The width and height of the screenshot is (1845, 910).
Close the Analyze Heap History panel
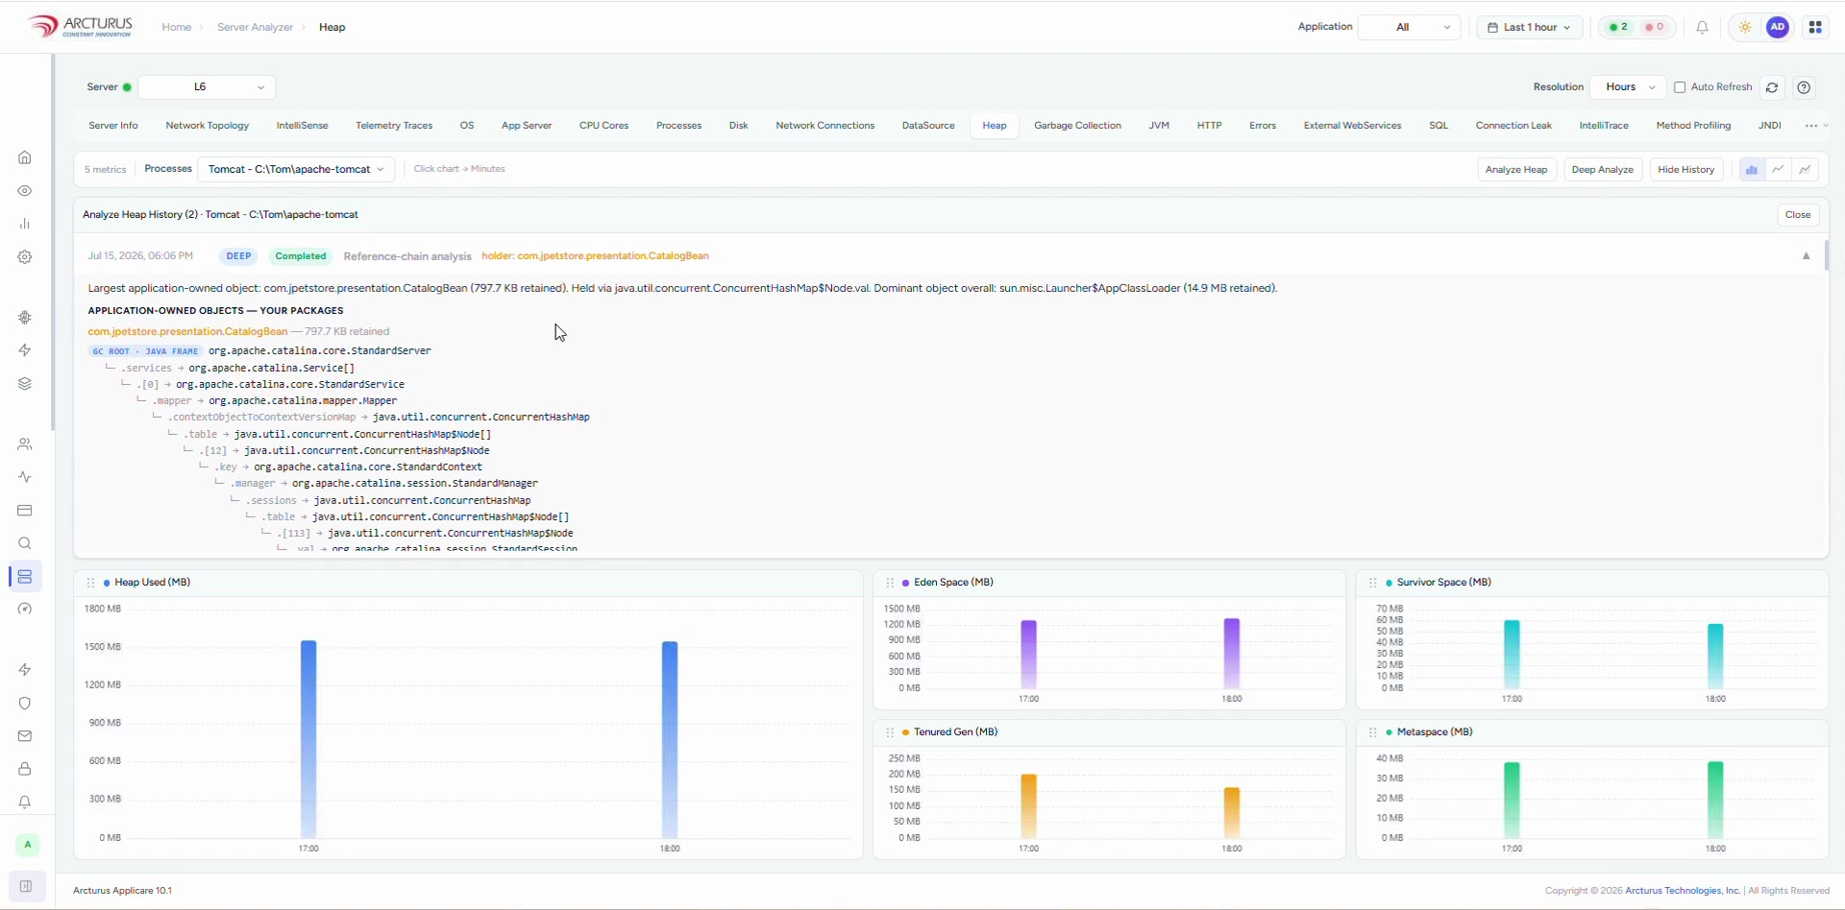tap(1798, 215)
